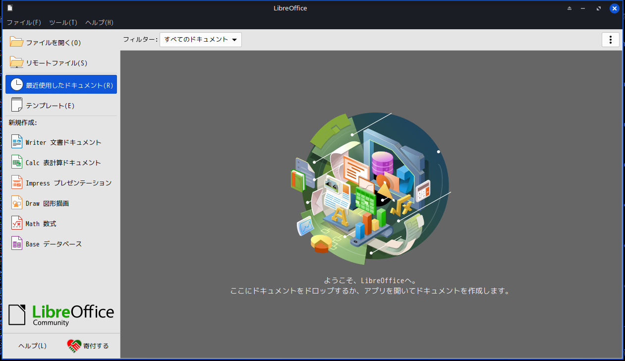
Task: Click the Impress プレゼンテーション label
Action: point(69,183)
